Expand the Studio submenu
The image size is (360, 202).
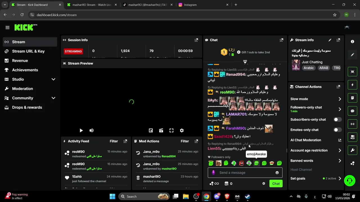tap(53, 79)
